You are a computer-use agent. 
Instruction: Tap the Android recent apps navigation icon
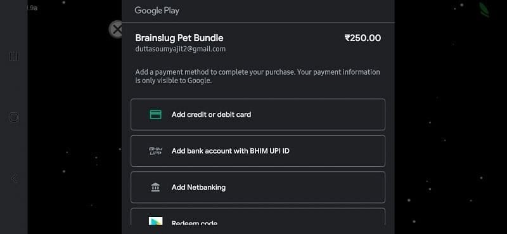click(x=13, y=56)
